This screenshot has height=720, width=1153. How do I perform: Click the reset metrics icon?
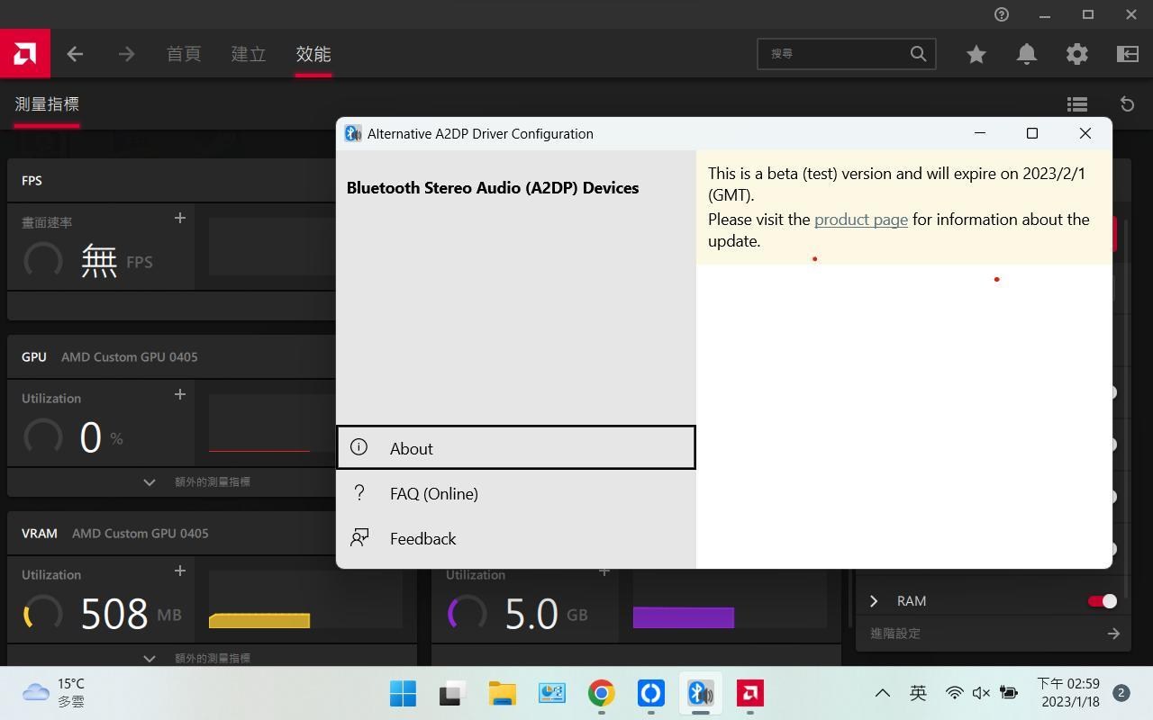click(x=1127, y=104)
